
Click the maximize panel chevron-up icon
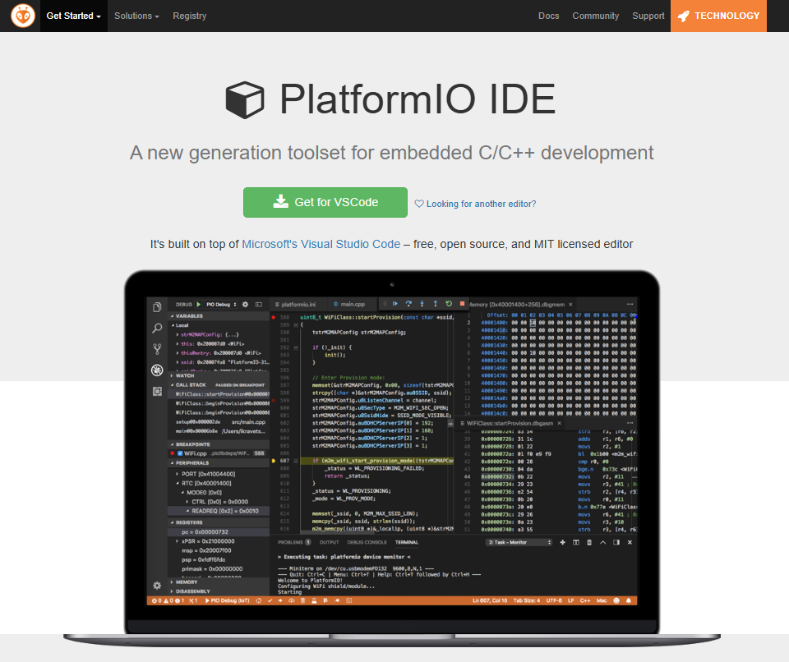(602, 542)
